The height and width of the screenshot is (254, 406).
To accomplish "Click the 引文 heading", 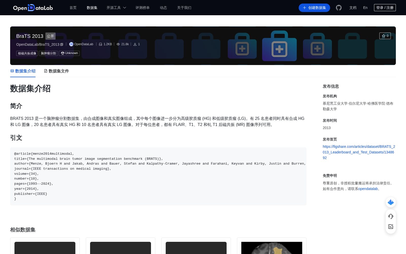I will [x=16, y=138].
